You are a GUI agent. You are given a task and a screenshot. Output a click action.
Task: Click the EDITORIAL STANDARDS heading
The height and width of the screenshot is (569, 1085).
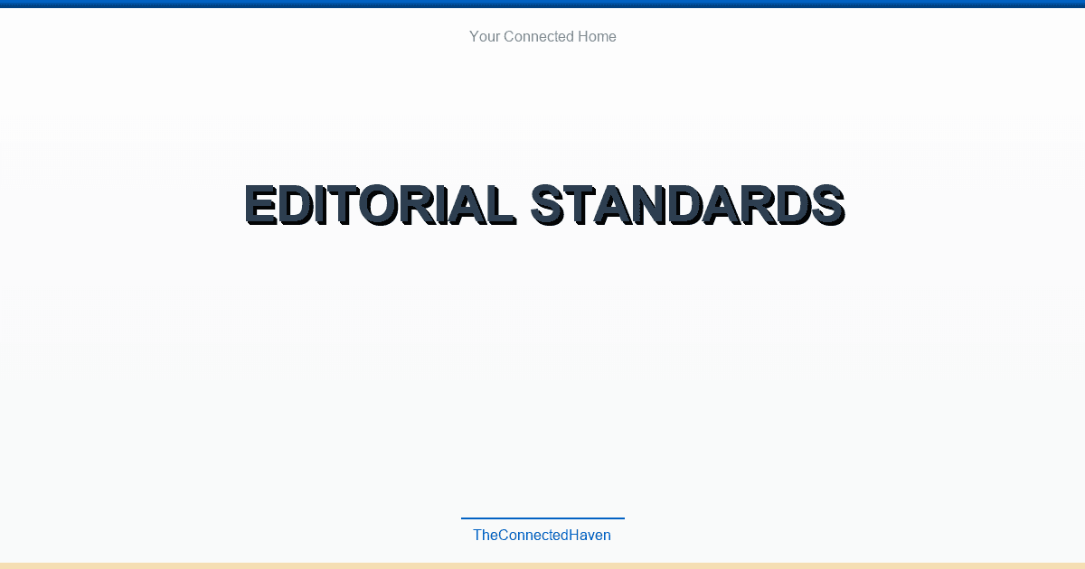(544, 205)
